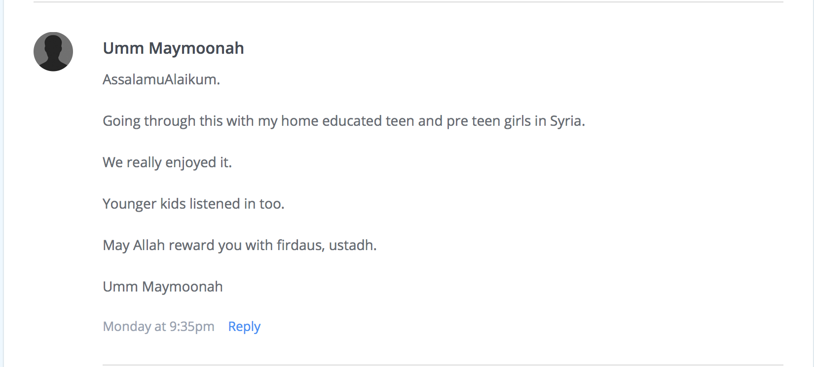Image resolution: width=814 pixels, height=367 pixels.
Task: Click the divider line above the comment
Action: coord(408,2)
